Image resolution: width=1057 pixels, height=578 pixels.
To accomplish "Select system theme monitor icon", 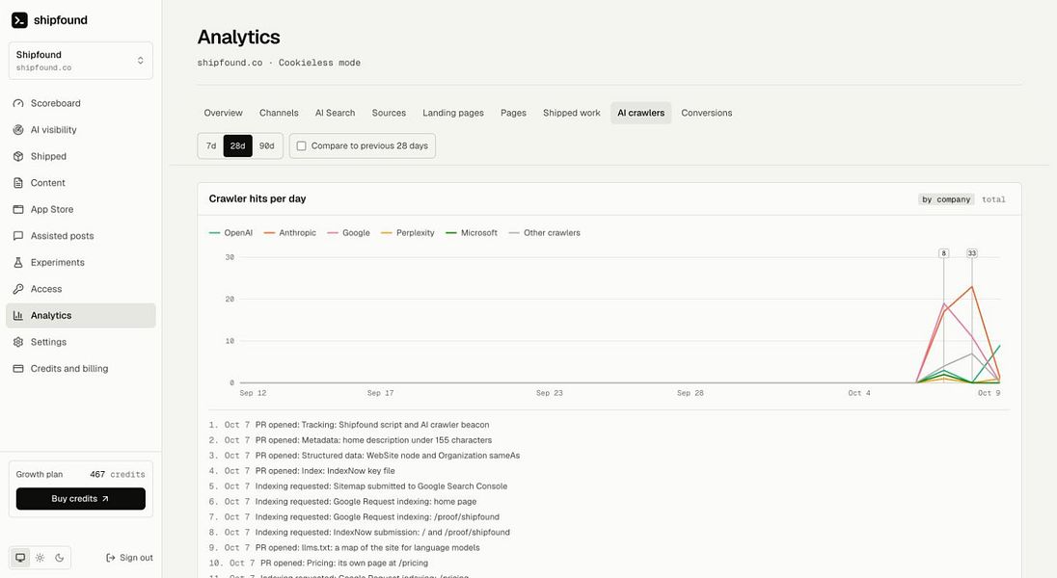I will [21, 558].
